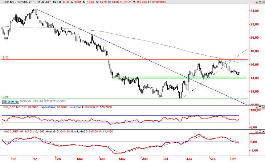Minimize the RSI_REP.MC indicator panel
The image size is (265, 164).
257,107
